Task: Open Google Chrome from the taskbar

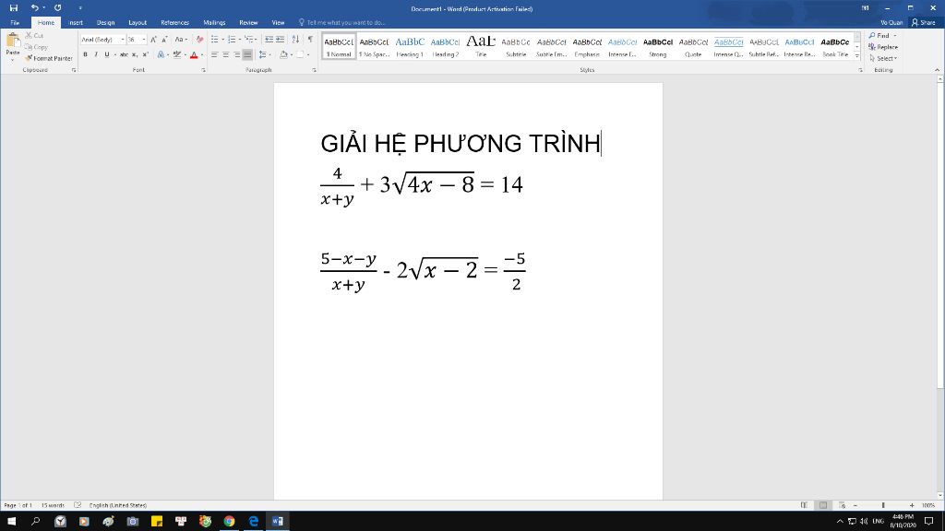Action: [x=229, y=522]
